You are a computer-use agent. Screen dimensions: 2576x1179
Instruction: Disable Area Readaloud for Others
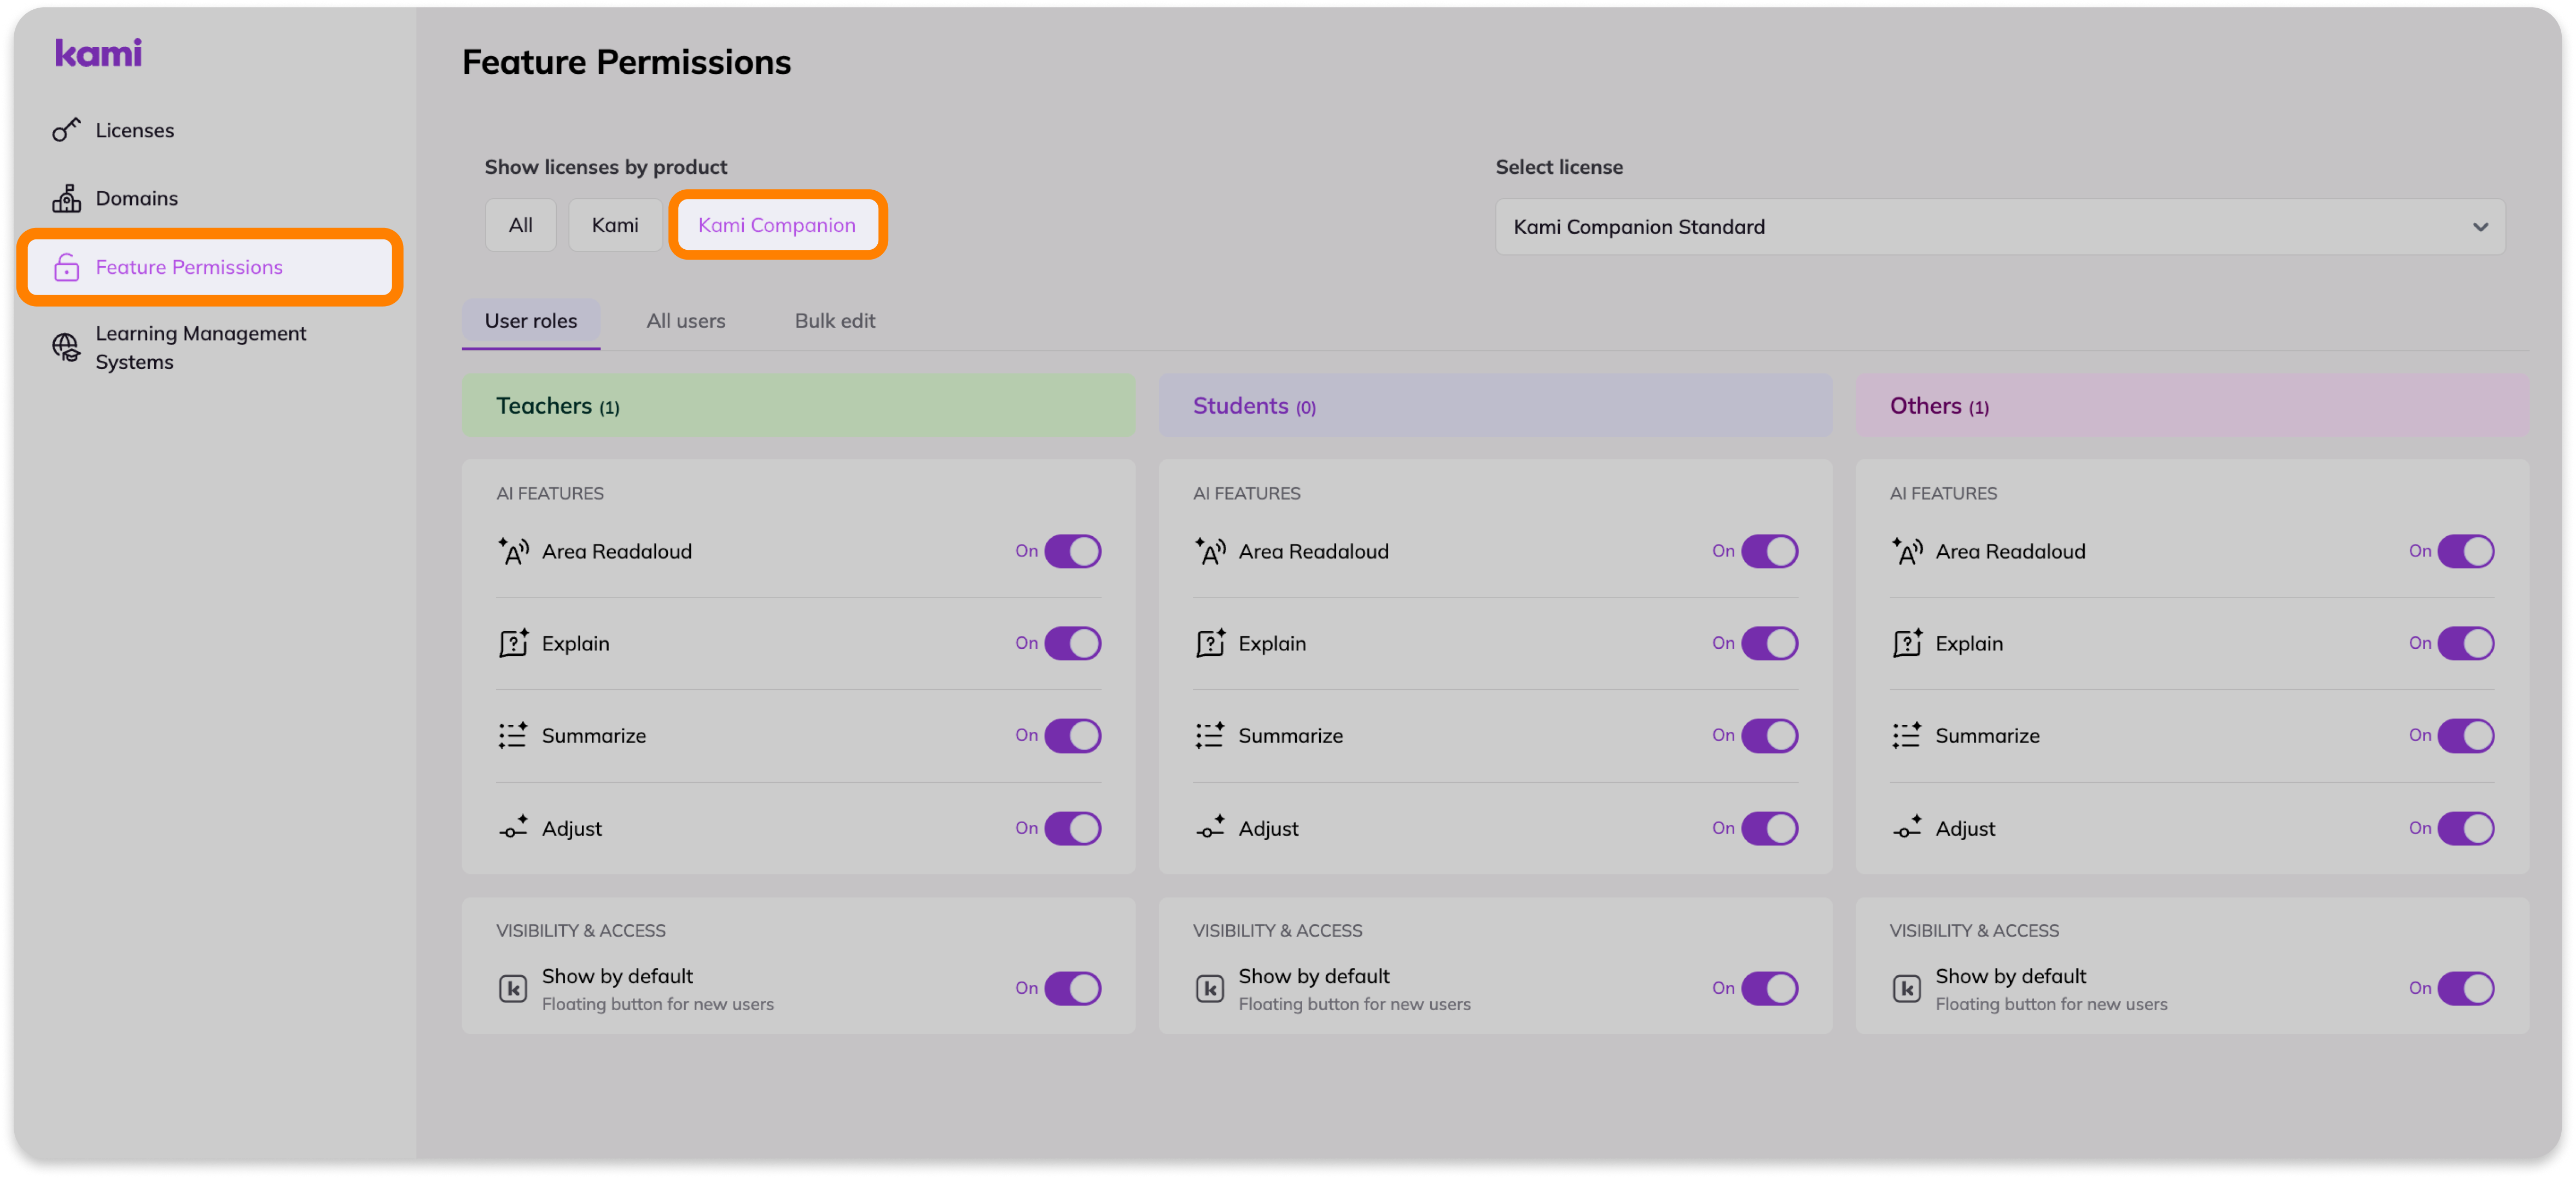coord(2466,550)
